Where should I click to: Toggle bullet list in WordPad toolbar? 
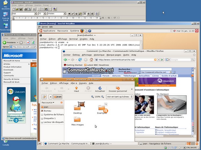coord(97,14)
